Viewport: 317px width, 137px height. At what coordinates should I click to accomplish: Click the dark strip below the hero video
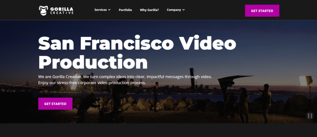click(x=158, y=130)
